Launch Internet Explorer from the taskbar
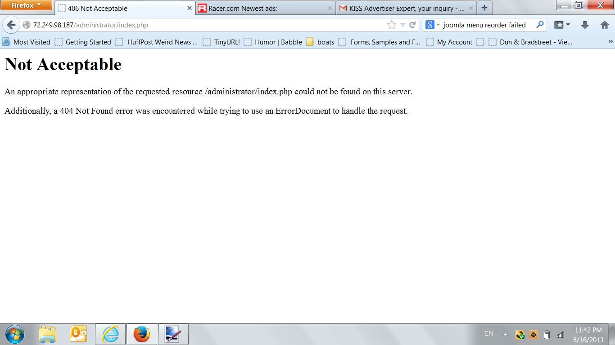Viewport: 615px width, 345px height. [x=110, y=334]
